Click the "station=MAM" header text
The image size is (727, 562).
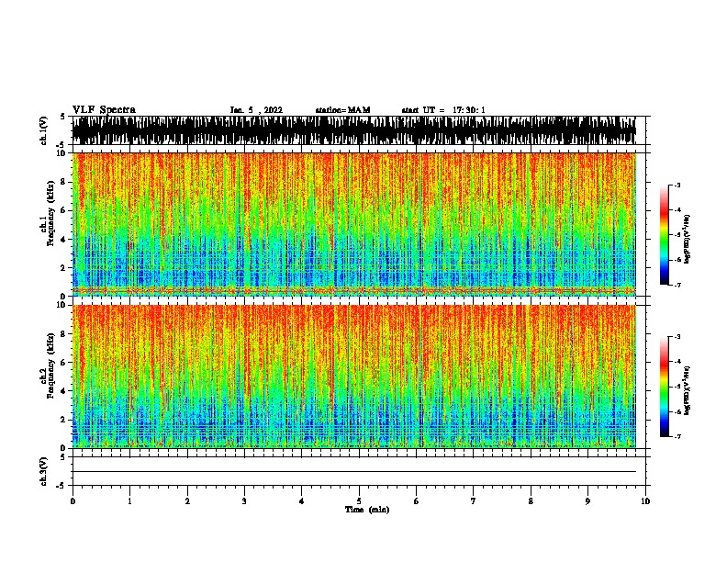click(x=343, y=110)
